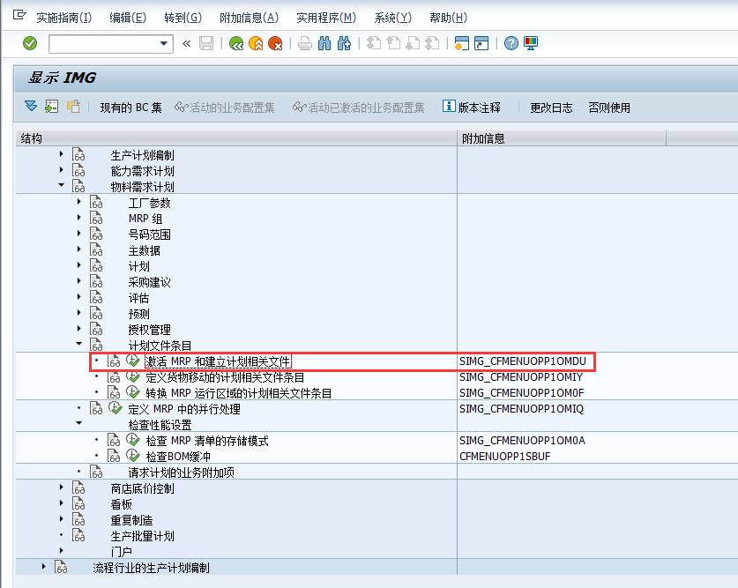Click the execute icon next to 检查BOM缓冲

132,455
